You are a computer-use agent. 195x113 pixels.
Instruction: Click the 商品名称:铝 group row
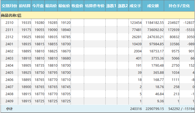[11, 15]
